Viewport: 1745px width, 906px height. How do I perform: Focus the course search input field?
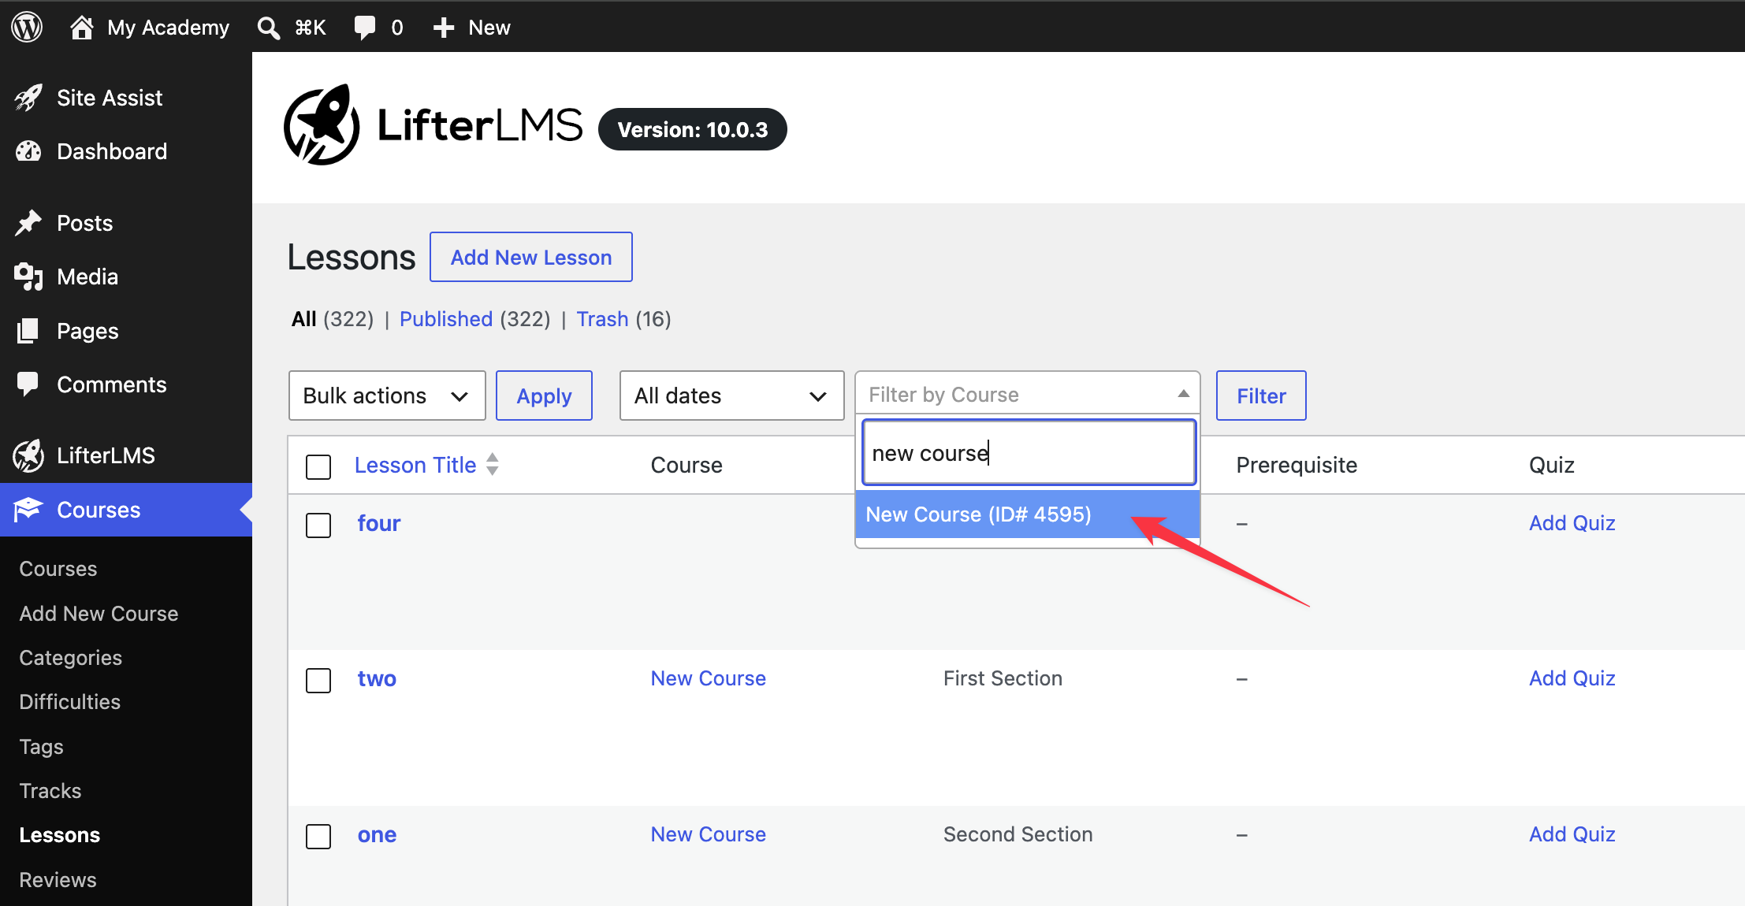(x=1029, y=453)
